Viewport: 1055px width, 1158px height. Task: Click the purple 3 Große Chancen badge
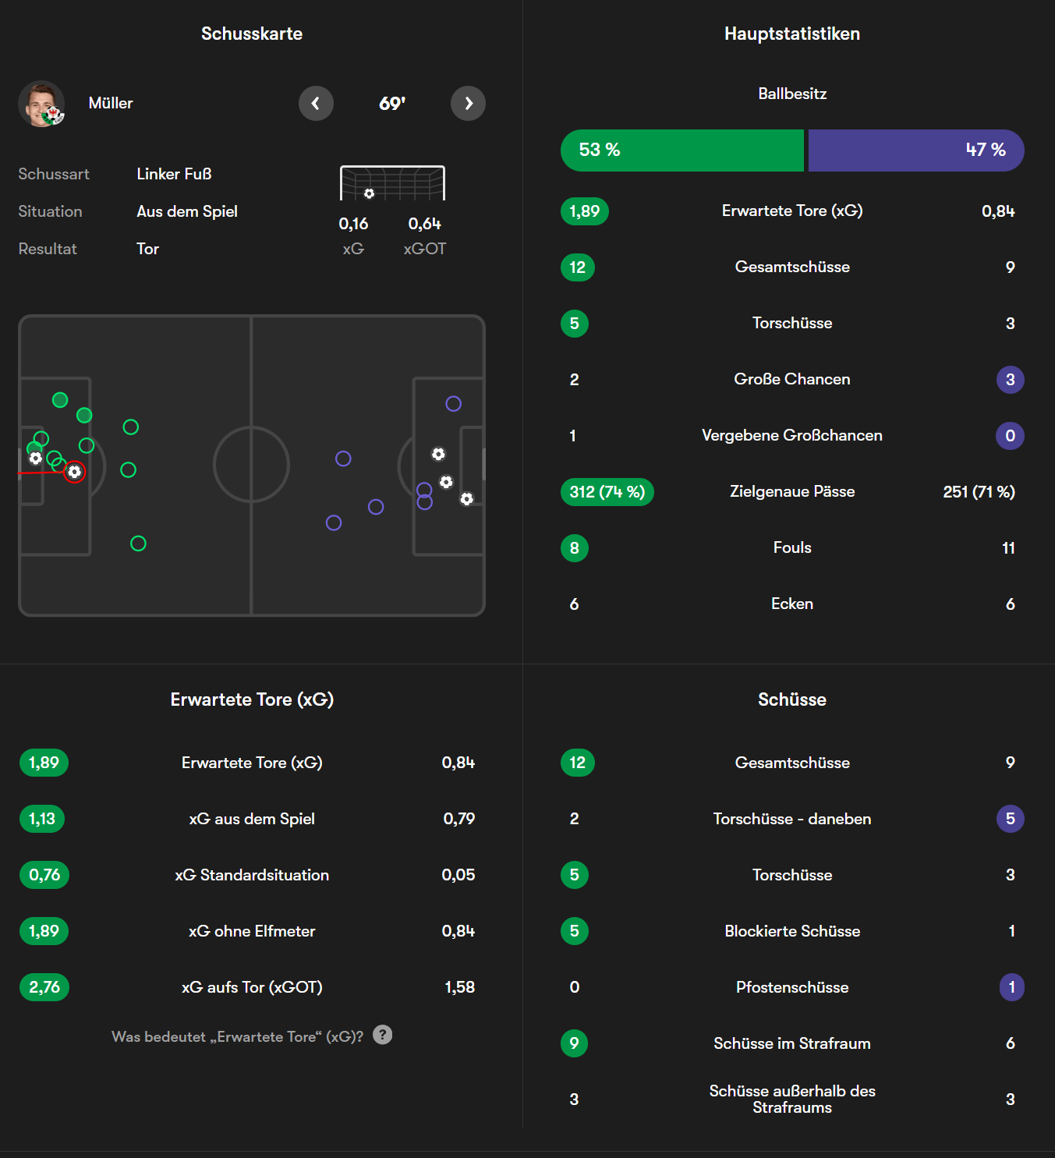click(1010, 380)
